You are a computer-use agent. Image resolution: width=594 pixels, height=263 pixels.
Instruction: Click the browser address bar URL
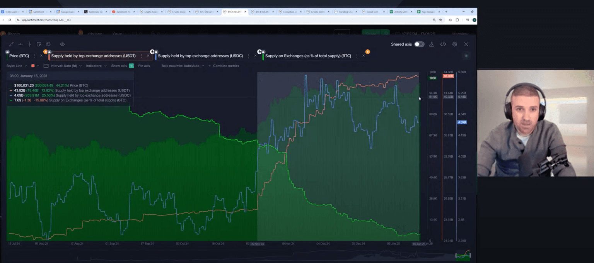point(46,20)
